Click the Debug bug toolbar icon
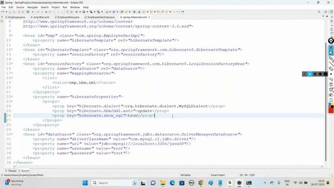334x188 pixels. (x=77, y=12)
